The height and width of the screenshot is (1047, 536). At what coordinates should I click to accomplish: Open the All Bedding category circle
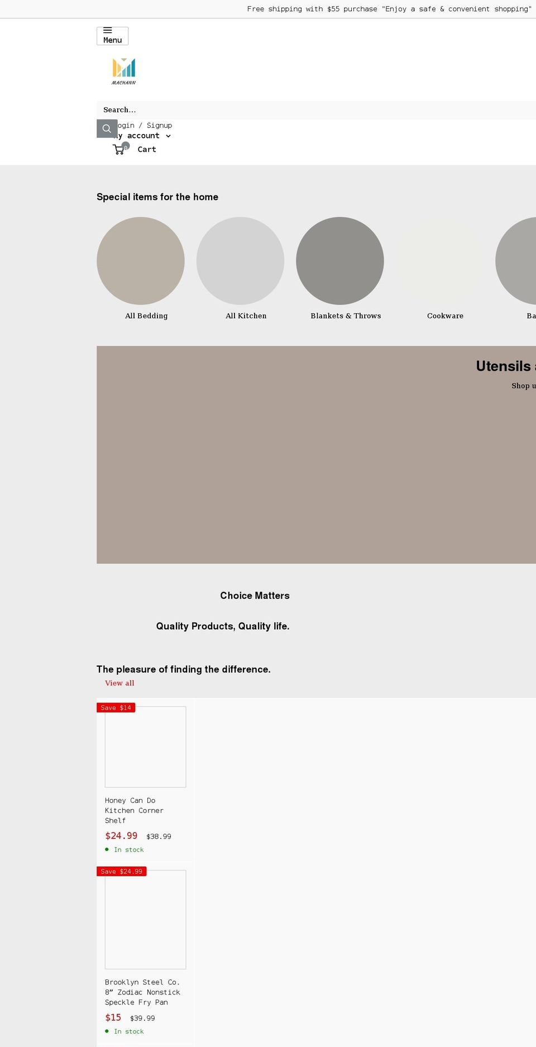(x=141, y=261)
